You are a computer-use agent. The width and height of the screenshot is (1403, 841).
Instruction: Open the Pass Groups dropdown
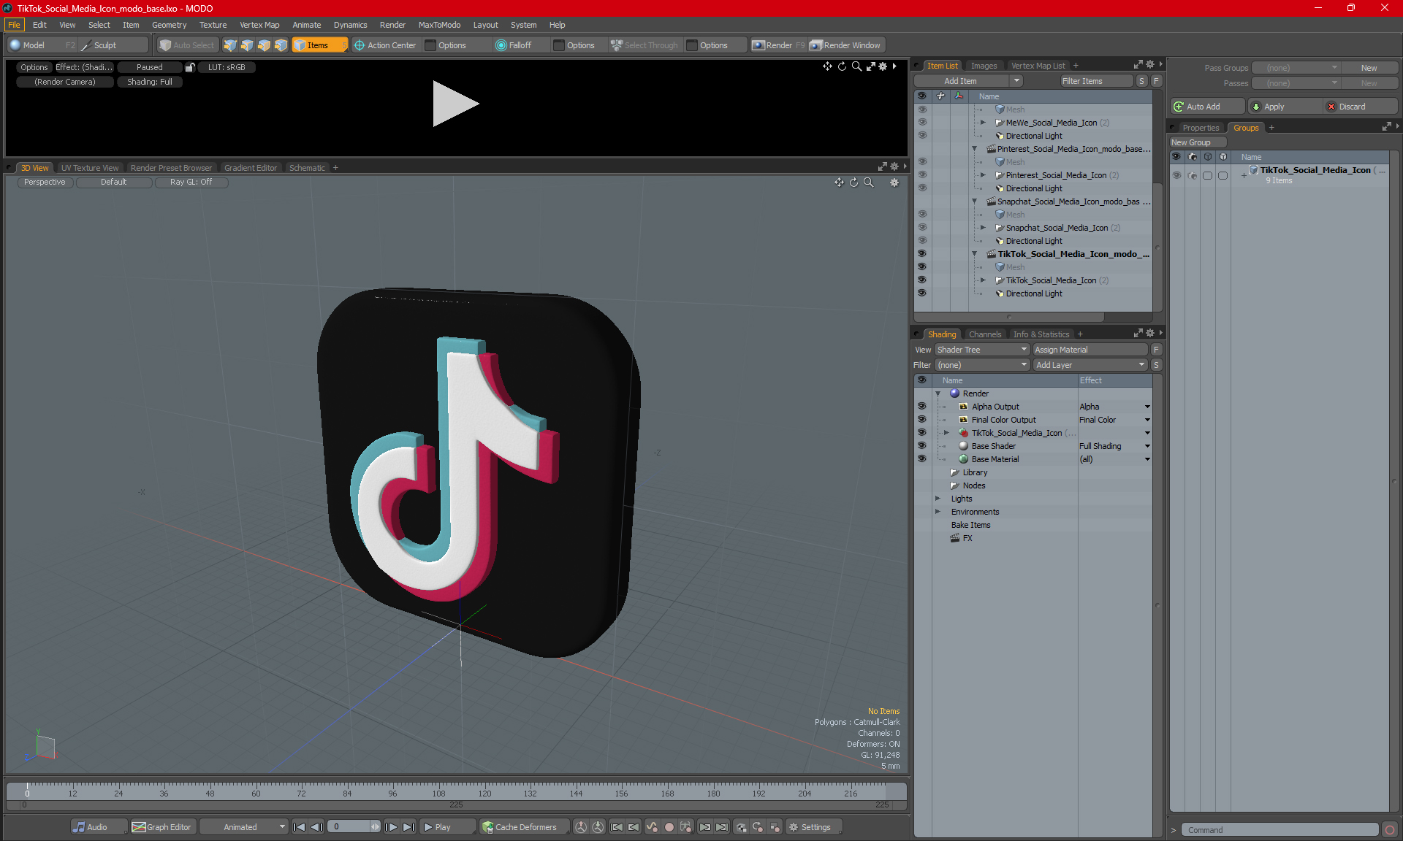pos(1296,68)
